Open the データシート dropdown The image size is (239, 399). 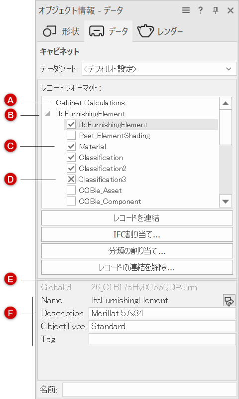coord(159,69)
